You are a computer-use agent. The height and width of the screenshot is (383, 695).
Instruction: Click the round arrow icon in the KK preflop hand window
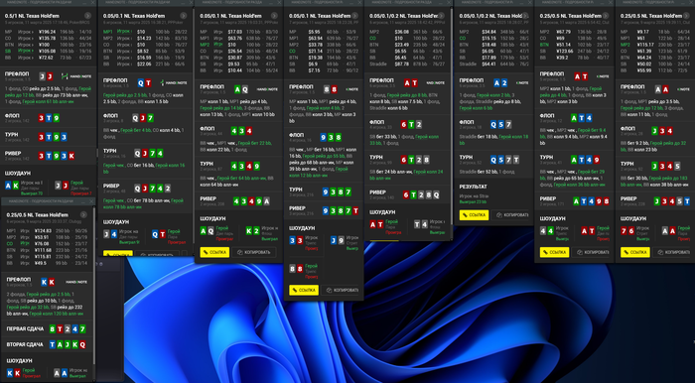(83, 214)
